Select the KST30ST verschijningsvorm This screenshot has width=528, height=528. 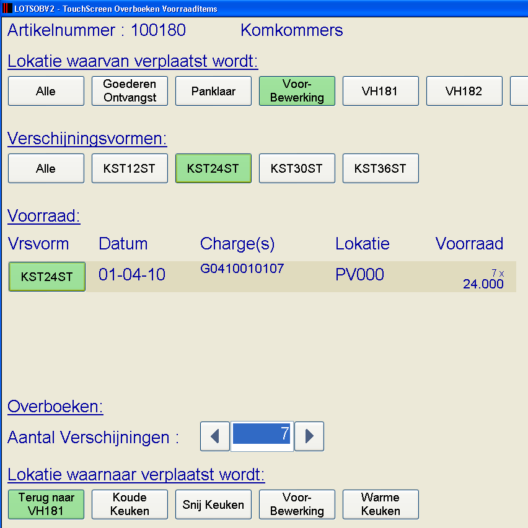point(297,168)
